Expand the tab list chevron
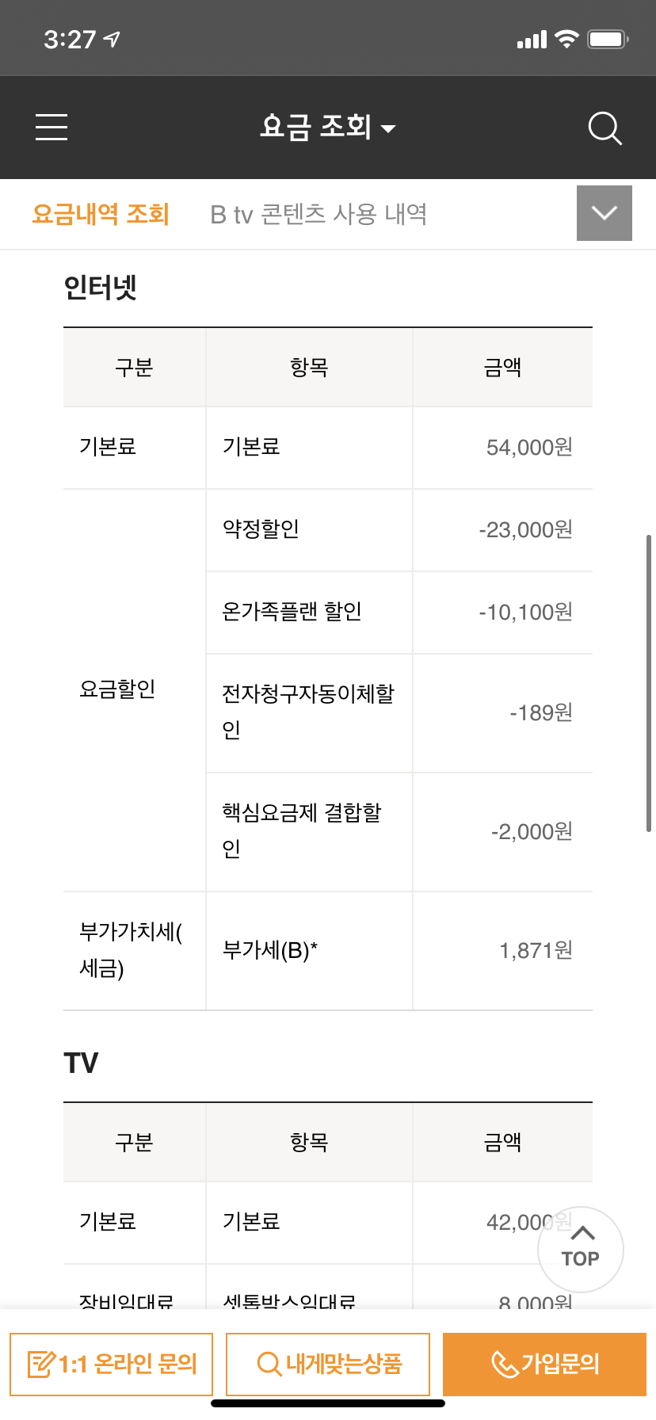Viewport: 656px width, 1420px height. click(x=604, y=213)
